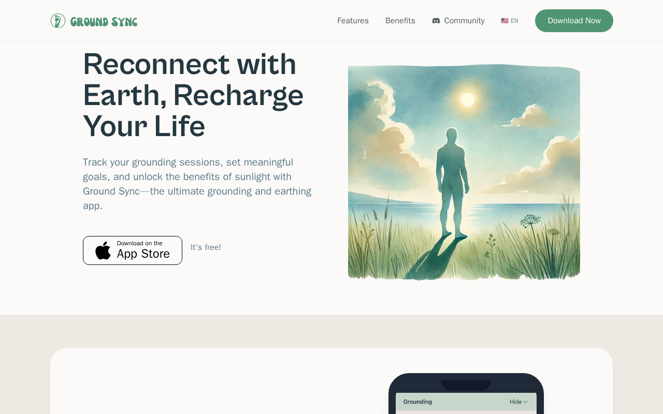Click the grounding sessions description paragraph
Viewport: 663px width, 414px height.
point(197,184)
